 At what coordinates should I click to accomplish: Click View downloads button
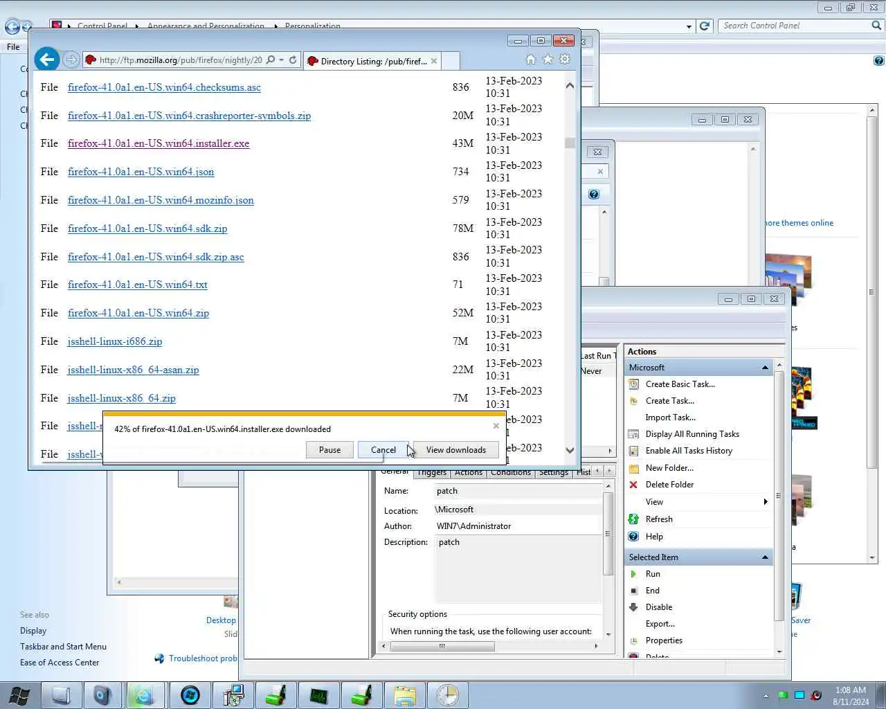pos(455,450)
